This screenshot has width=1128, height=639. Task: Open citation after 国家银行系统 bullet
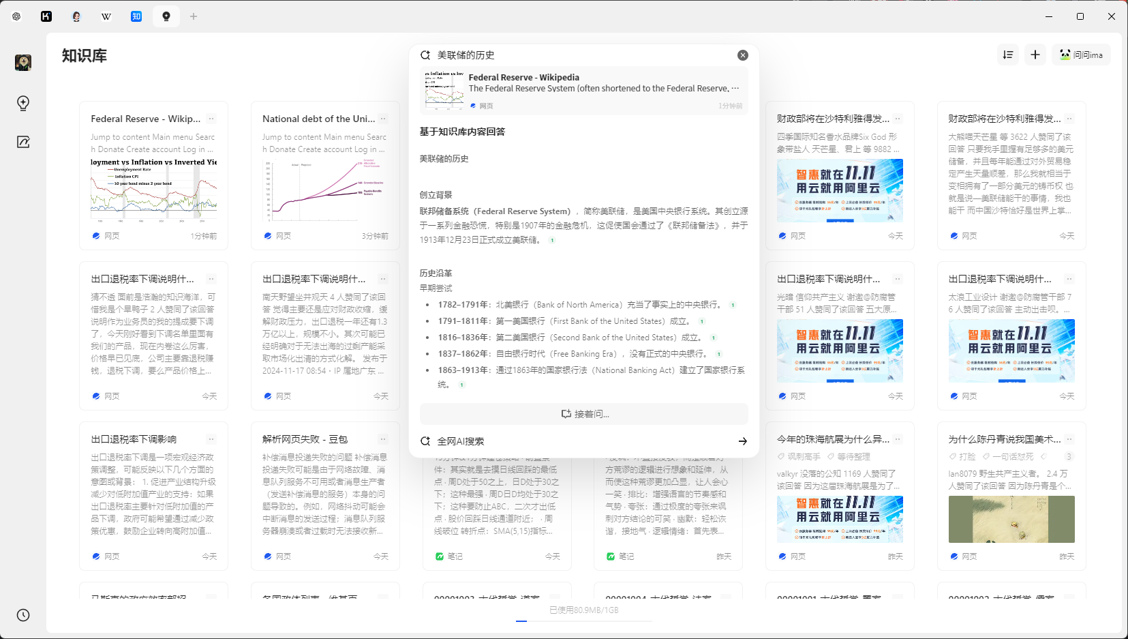click(x=461, y=385)
